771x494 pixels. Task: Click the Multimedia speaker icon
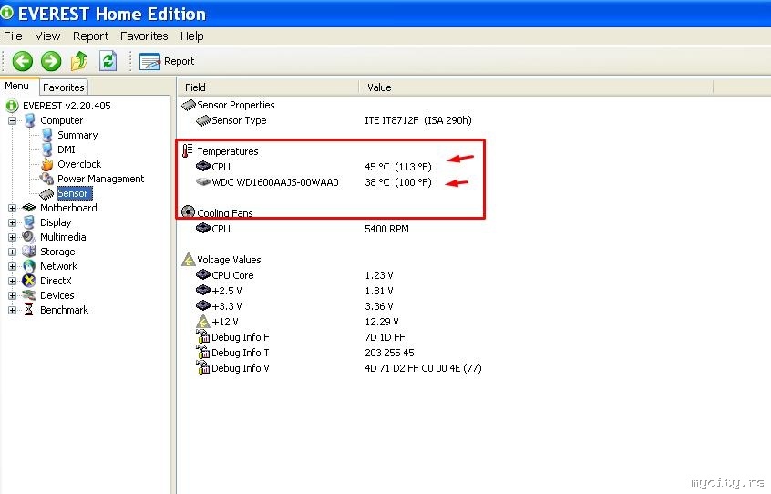(x=29, y=236)
